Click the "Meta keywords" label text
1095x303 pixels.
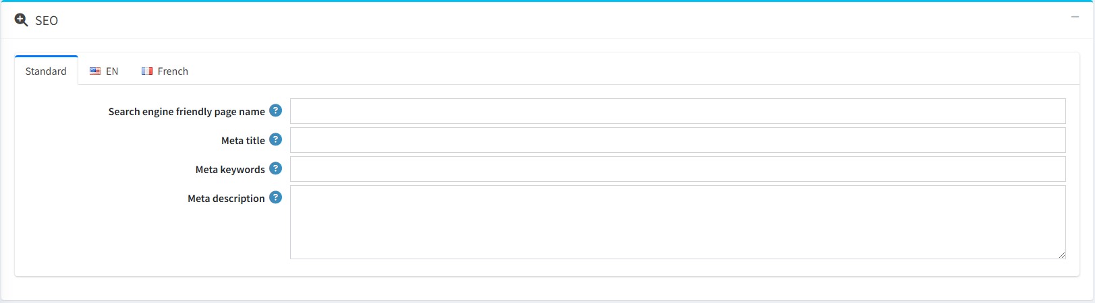230,170
